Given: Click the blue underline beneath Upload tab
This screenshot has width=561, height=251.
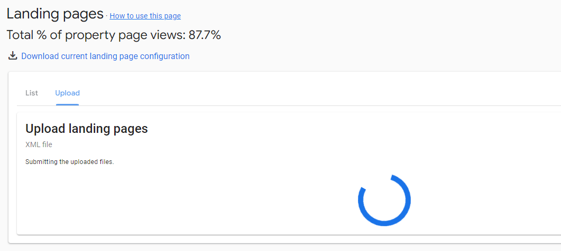Looking at the screenshot, I should click(x=67, y=104).
